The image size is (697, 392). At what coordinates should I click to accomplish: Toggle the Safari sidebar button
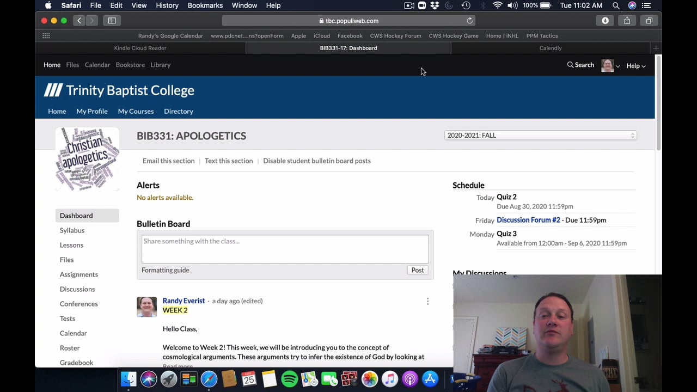[112, 21]
